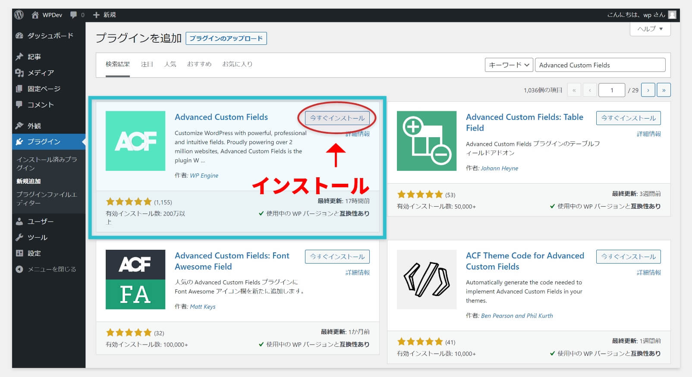
Task: Open the comments bubble in admin bar
Action: 74,15
